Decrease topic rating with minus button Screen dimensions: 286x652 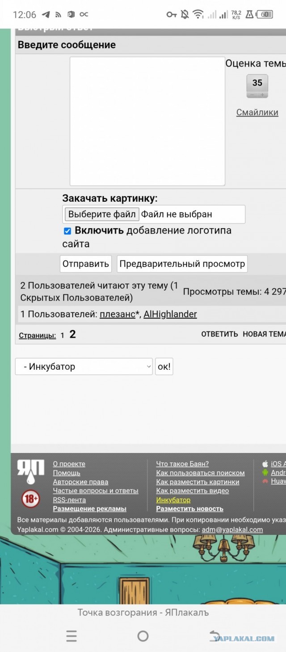click(x=252, y=94)
